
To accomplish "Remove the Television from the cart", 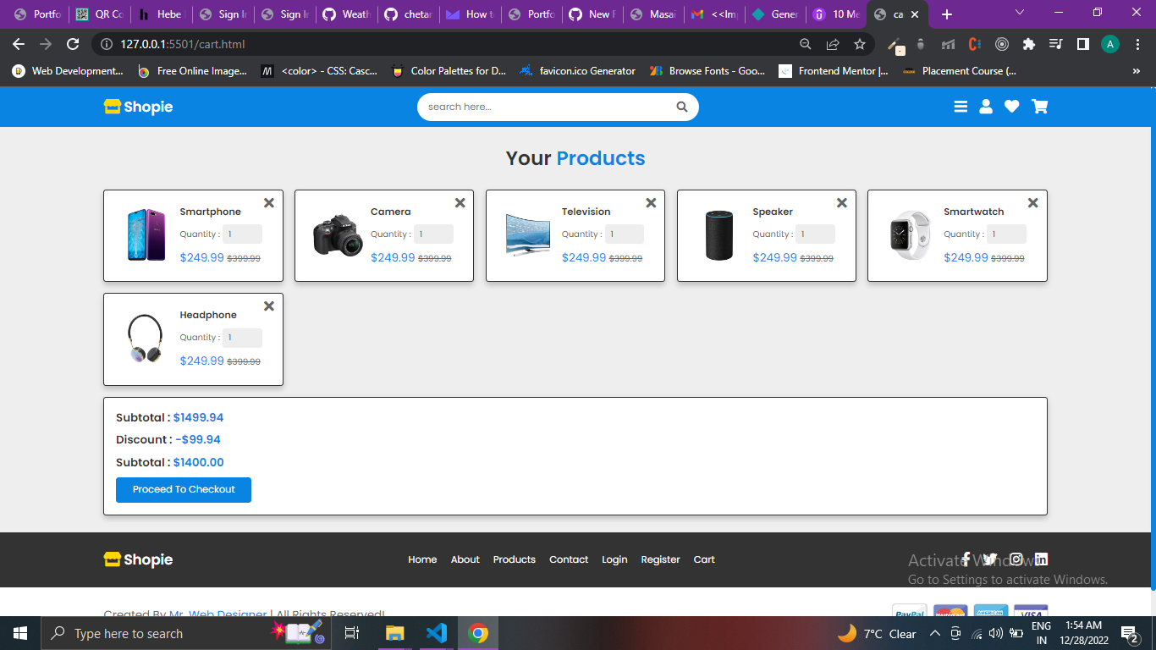I will [x=651, y=202].
